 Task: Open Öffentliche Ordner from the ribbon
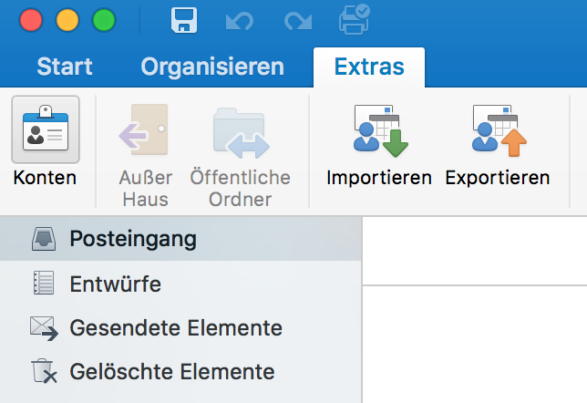coord(241,131)
